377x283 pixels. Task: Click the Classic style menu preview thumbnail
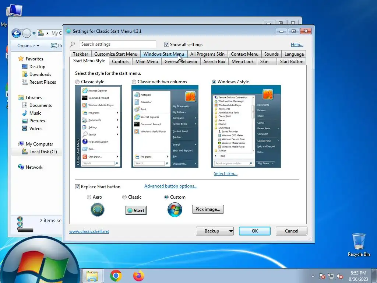coord(98,127)
